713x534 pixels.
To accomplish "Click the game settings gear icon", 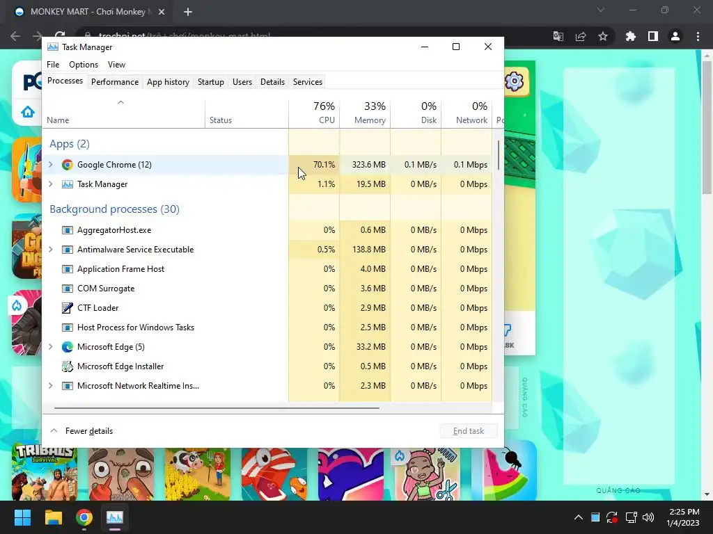I will pos(515,82).
